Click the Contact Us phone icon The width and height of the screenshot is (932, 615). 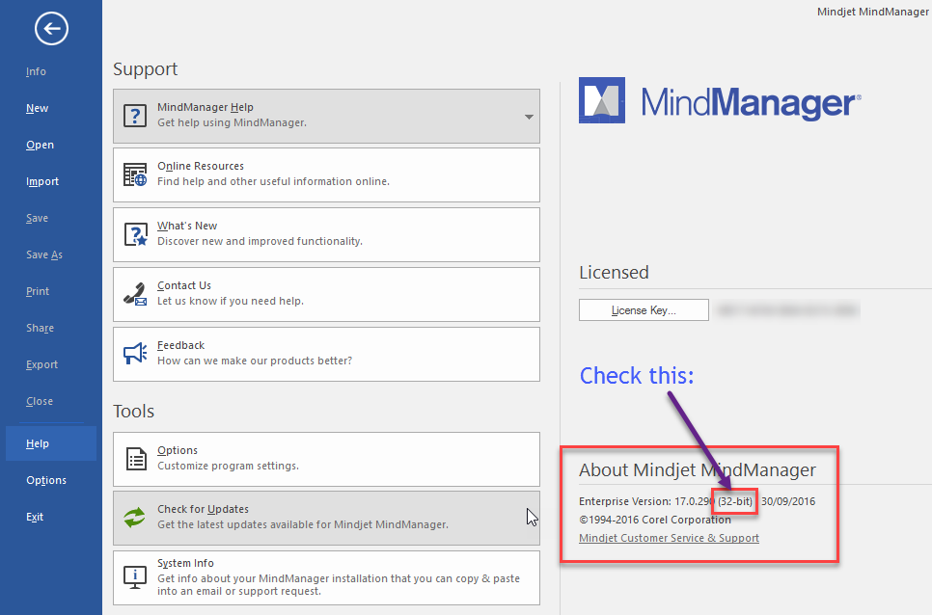point(135,294)
